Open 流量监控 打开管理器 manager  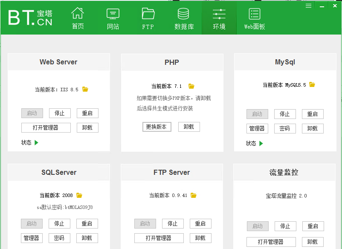(x=271, y=242)
